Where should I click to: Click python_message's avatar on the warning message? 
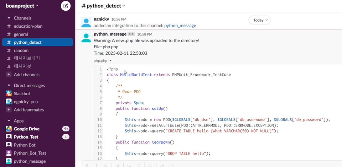[86, 37]
